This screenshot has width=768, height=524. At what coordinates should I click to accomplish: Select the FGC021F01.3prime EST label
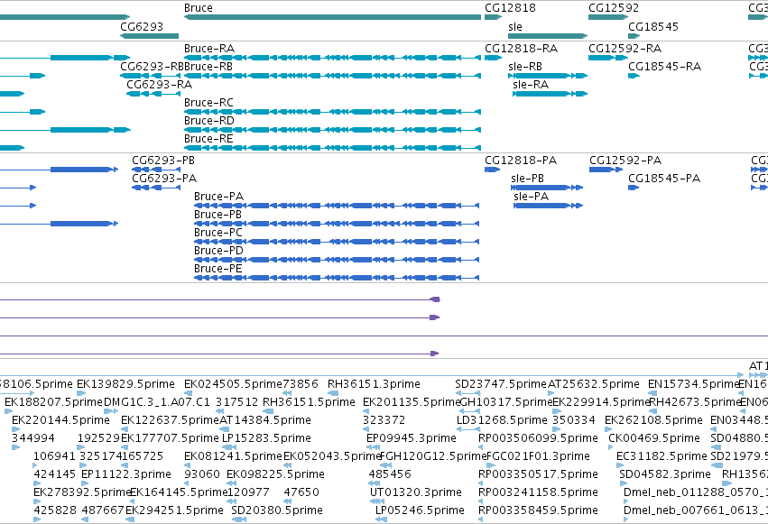538,456
